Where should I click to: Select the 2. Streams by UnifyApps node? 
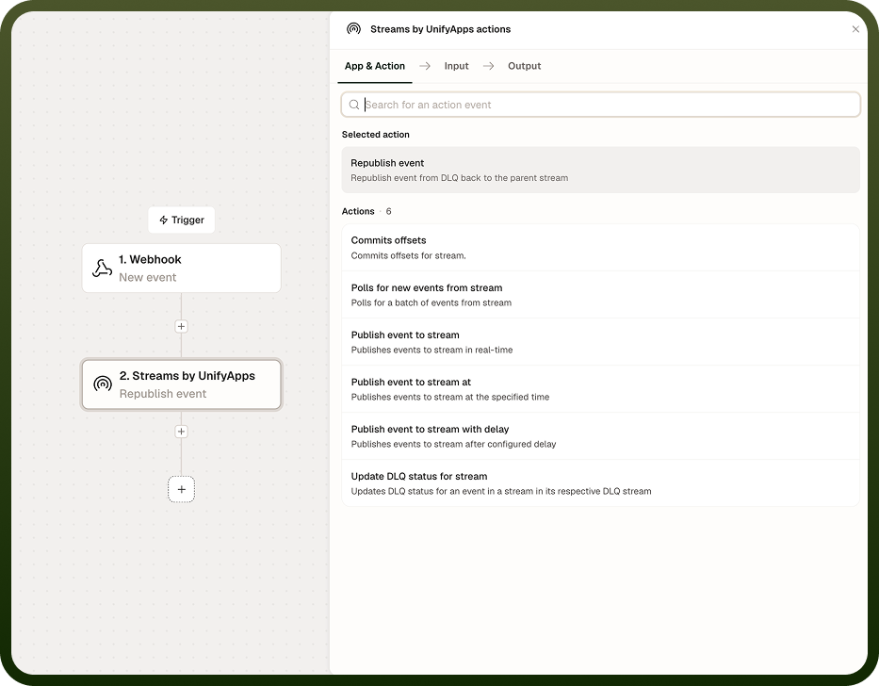181,384
